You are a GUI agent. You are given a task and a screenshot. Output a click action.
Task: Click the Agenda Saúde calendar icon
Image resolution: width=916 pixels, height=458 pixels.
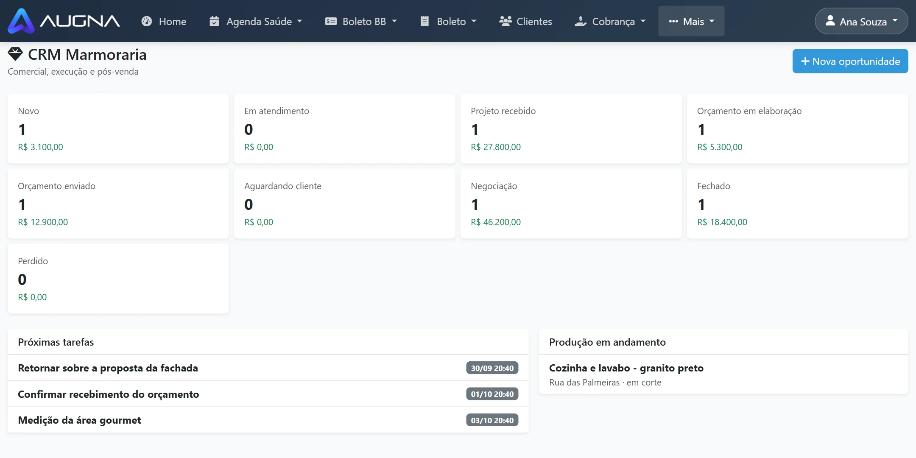click(x=215, y=21)
